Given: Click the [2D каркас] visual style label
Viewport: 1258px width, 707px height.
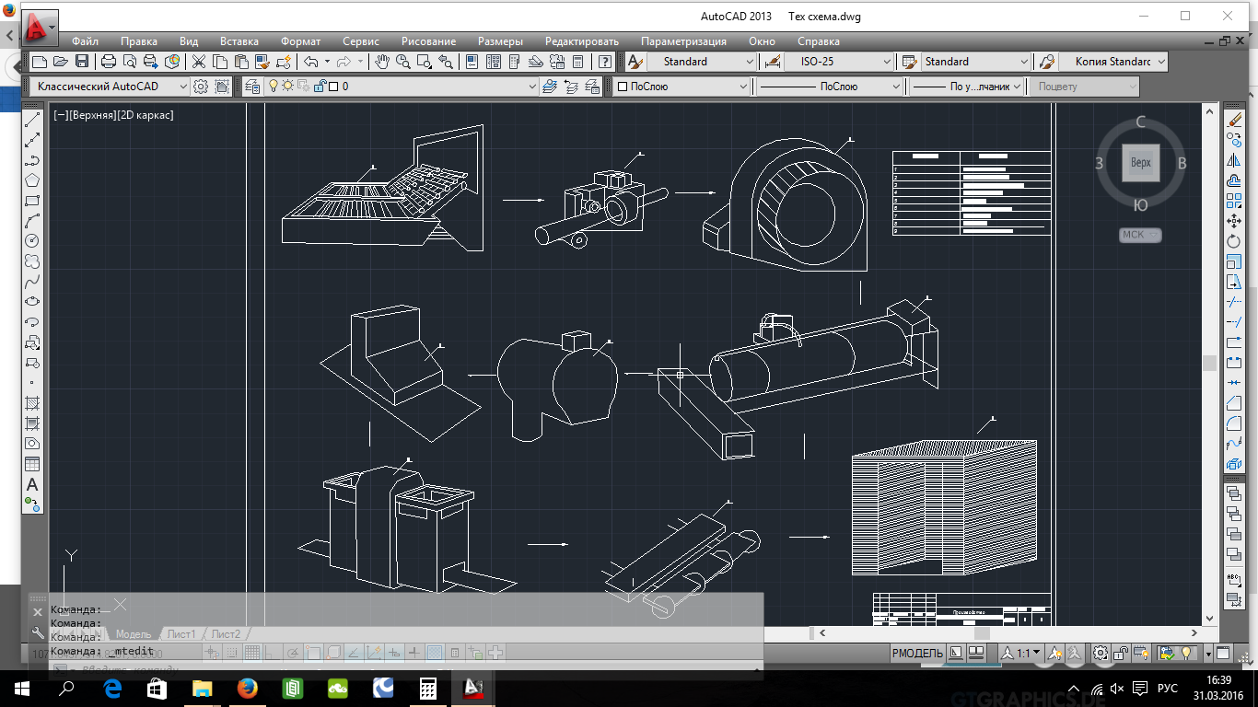Looking at the screenshot, I should pos(146,115).
